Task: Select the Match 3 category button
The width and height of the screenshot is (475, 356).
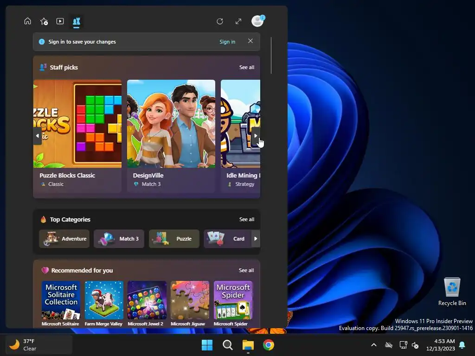Action: tap(119, 239)
